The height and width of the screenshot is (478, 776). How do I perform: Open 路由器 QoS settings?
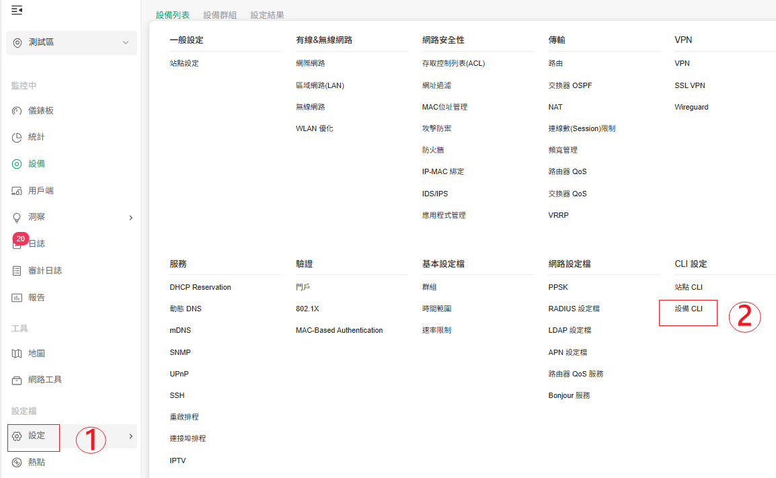567,171
